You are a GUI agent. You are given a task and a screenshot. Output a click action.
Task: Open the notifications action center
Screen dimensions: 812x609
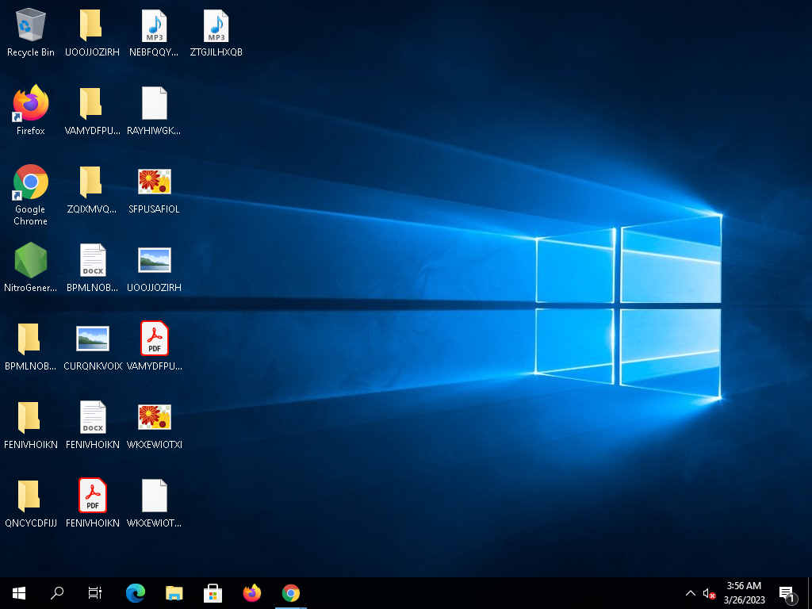[x=787, y=593]
